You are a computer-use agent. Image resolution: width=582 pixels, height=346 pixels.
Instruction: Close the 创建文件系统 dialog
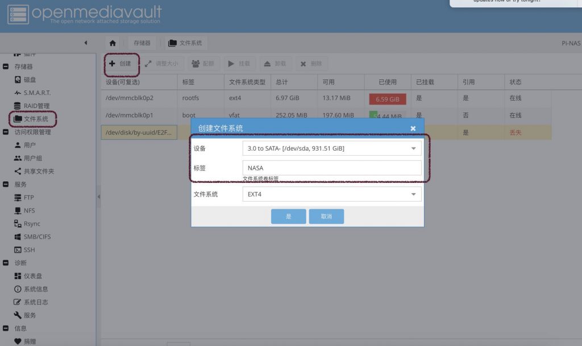coord(413,128)
